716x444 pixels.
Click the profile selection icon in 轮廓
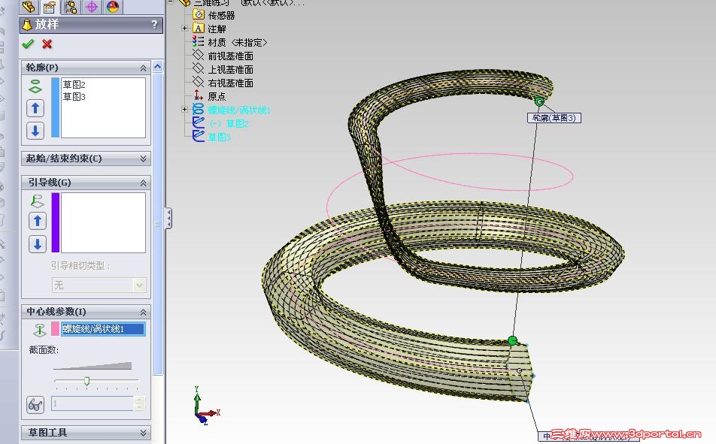point(35,86)
